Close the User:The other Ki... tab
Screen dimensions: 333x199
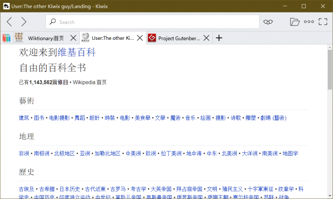click(x=140, y=38)
